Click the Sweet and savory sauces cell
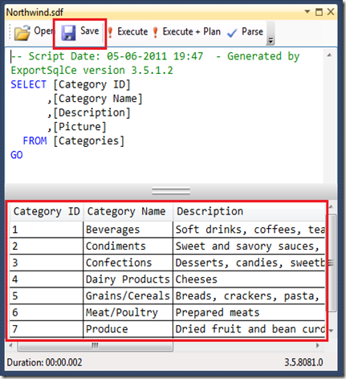346x379 pixels. [x=249, y=246]
